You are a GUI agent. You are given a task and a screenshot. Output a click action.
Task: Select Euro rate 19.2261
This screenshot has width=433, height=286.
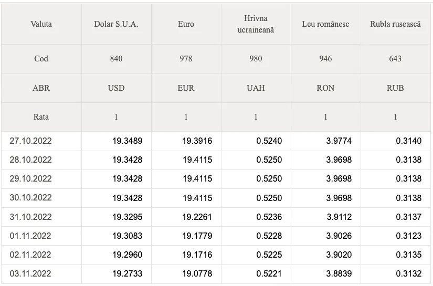pos(197,217)
